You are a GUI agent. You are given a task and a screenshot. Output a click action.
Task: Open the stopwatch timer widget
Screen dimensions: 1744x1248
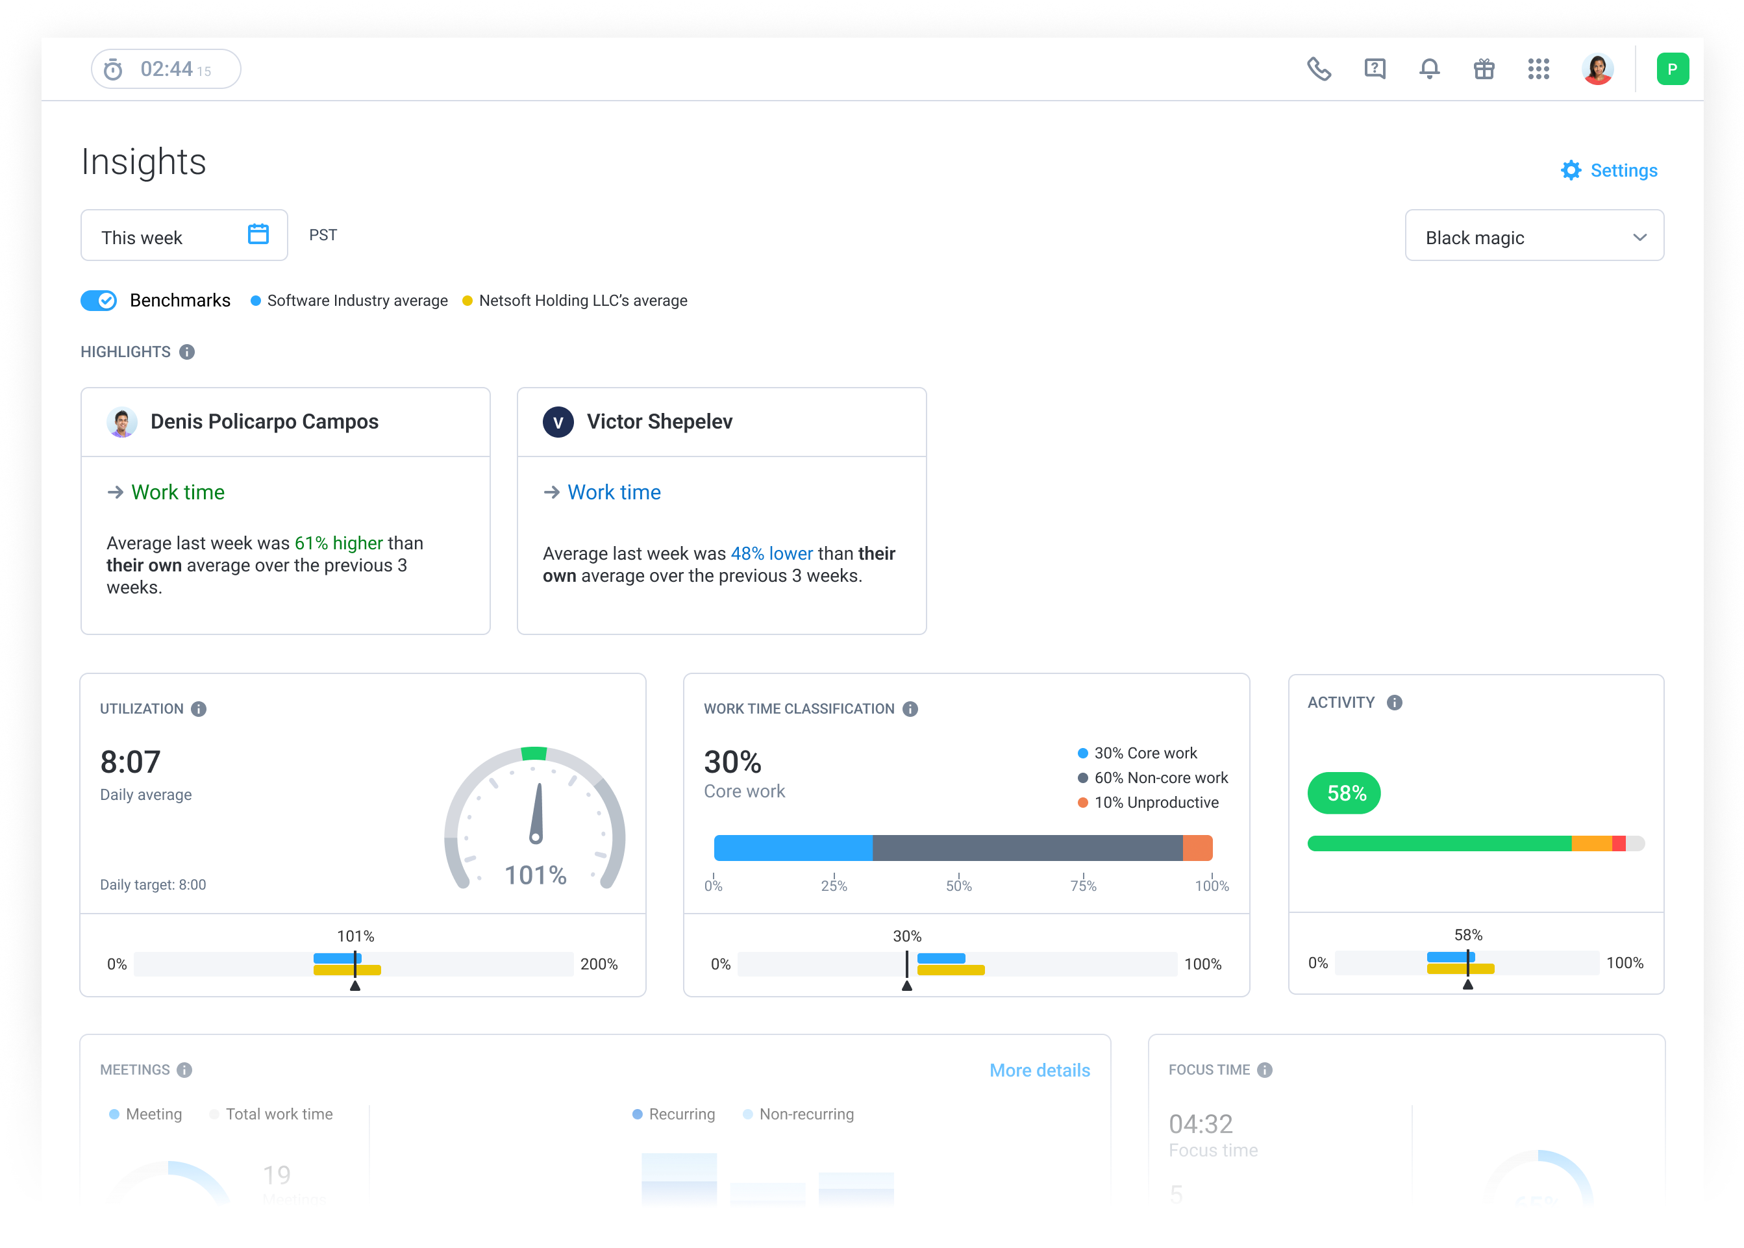166,69
